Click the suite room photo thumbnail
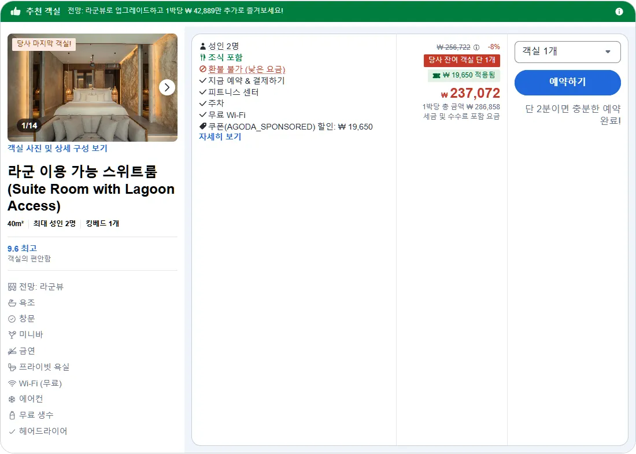Image resolution: width=636 pixels, height=454 pixels. pyautogui.click(x=93, y=88)
